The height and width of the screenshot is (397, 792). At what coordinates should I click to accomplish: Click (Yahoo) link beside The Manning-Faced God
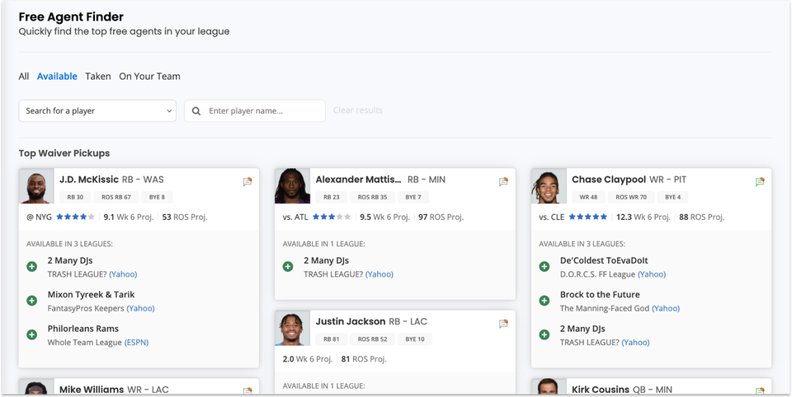click(666, 308)
